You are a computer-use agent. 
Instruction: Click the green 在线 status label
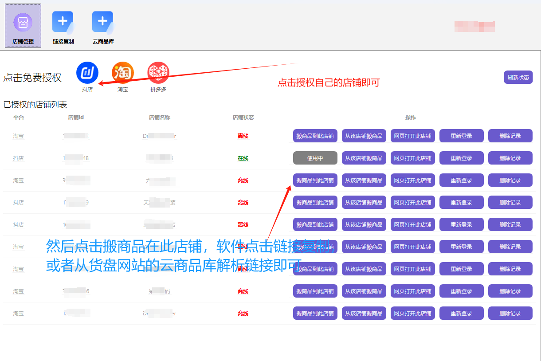243,158
